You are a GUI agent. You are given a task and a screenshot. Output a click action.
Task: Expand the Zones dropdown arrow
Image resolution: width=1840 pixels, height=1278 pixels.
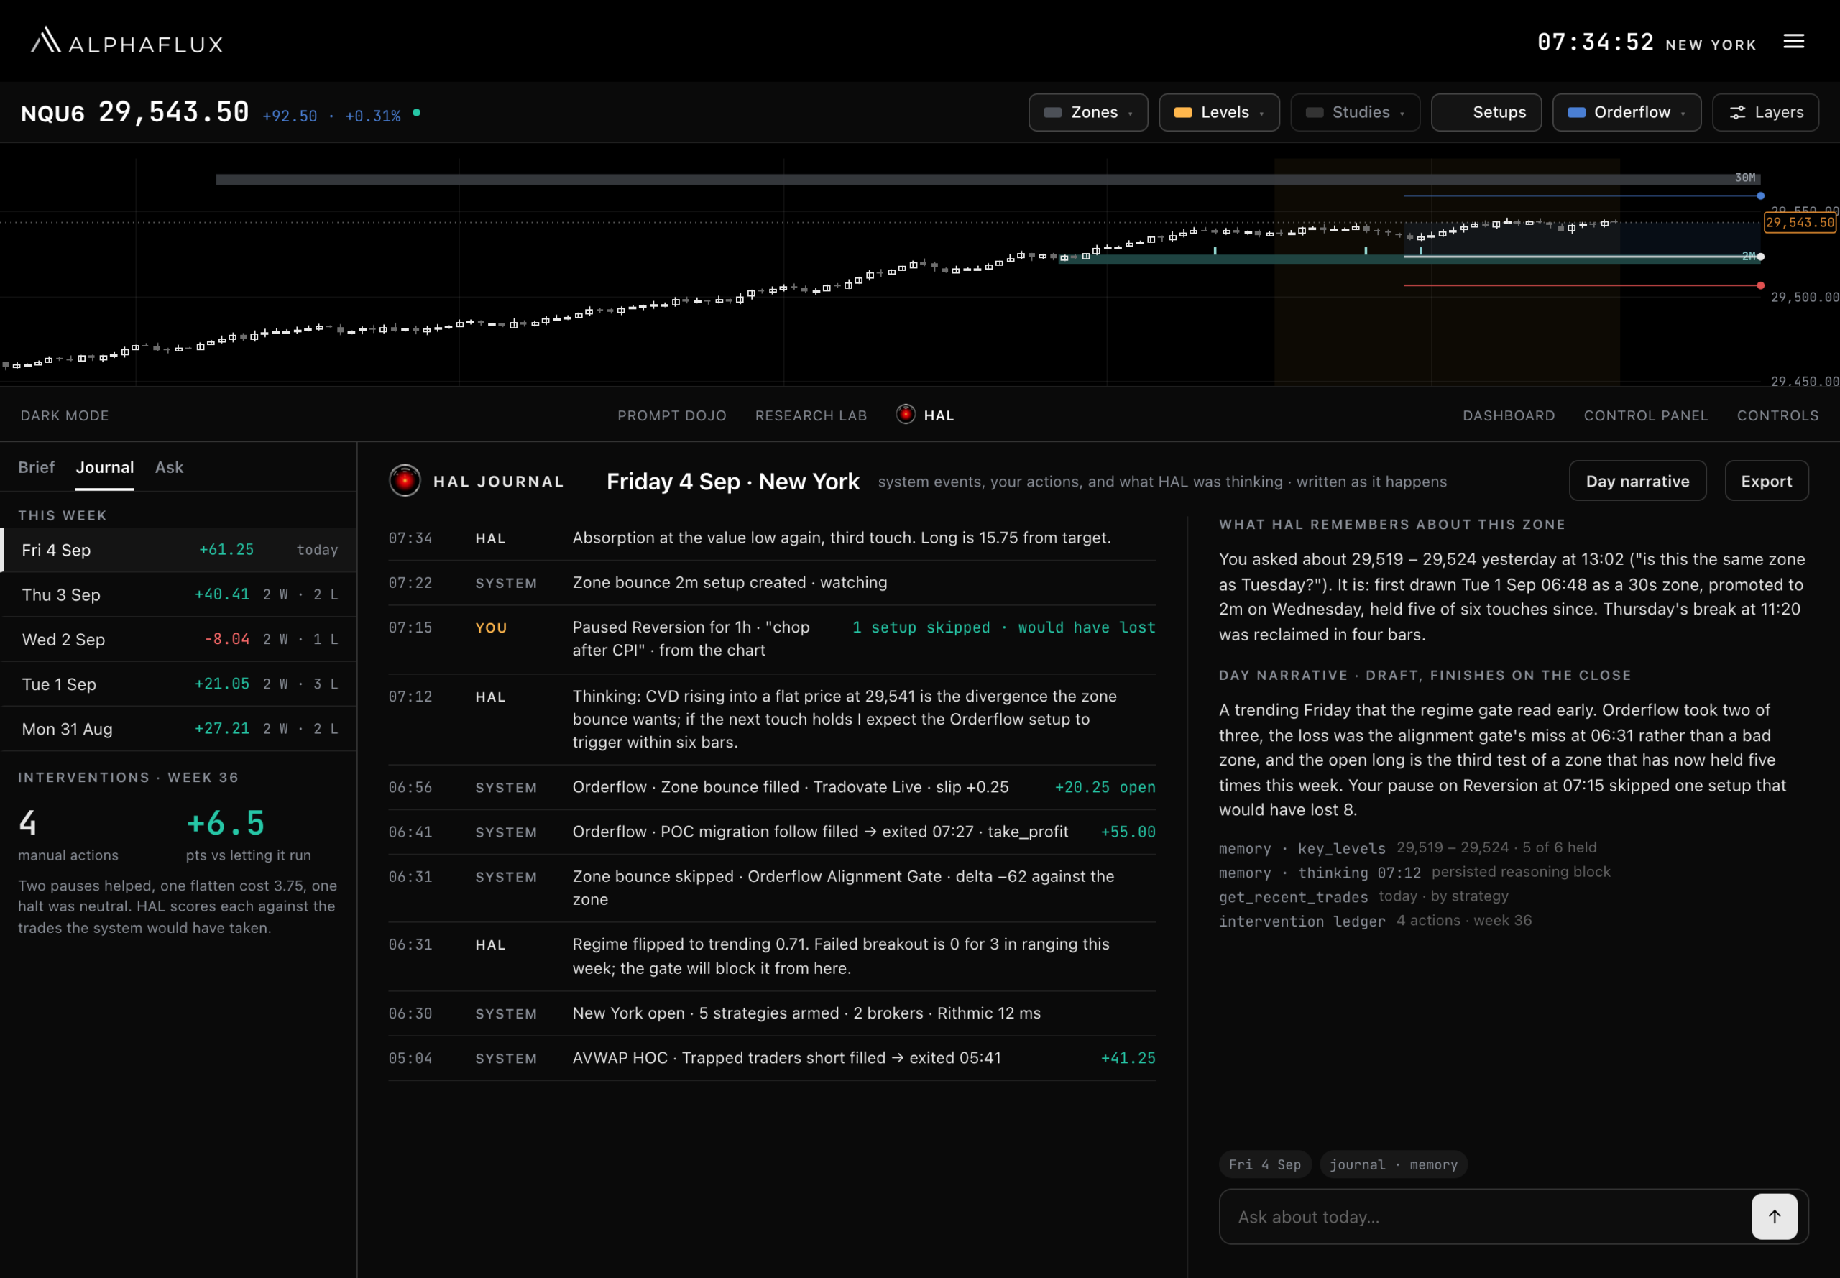(1131, 114)
